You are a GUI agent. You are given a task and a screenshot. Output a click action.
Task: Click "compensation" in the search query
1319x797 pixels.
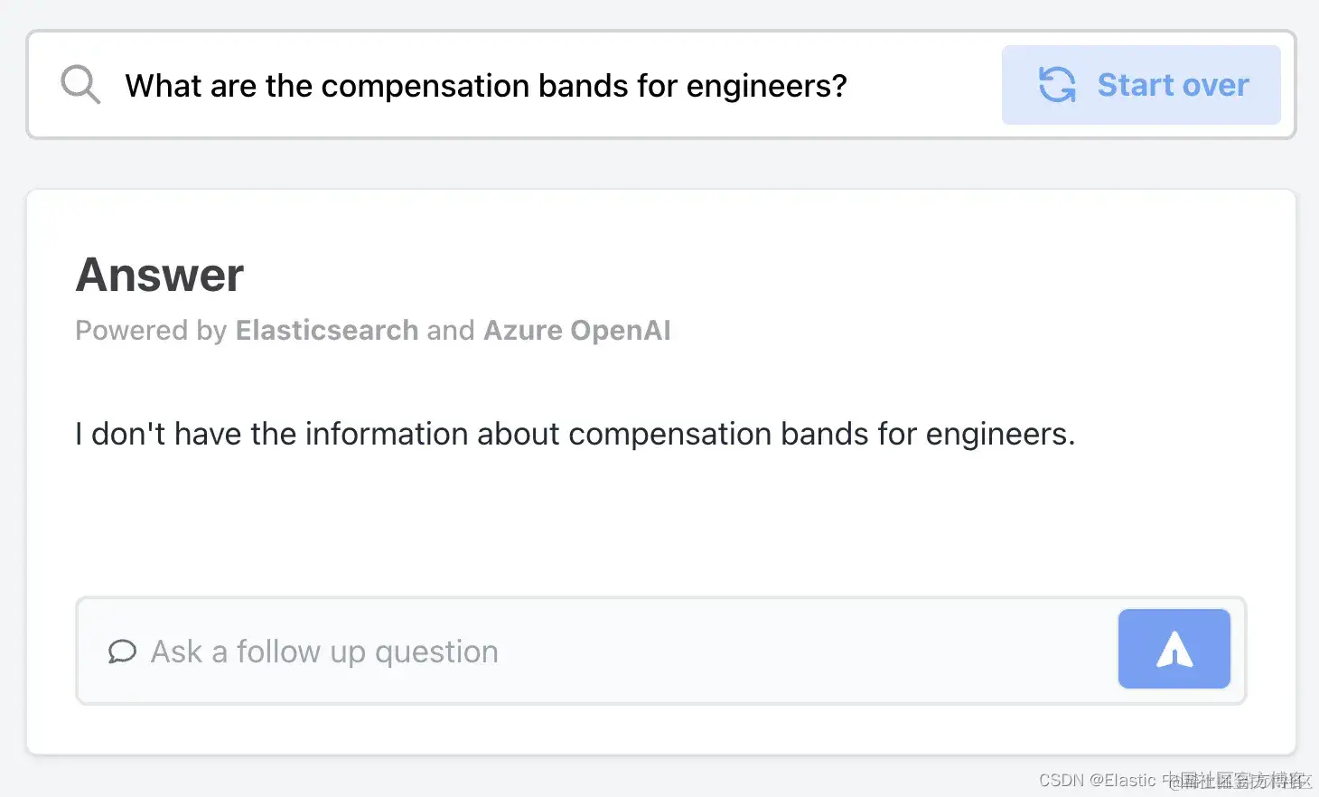pyautogui.click(x=425, y=86)
